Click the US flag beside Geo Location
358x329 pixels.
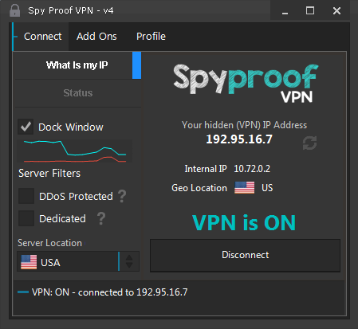[x=244, y=188]
